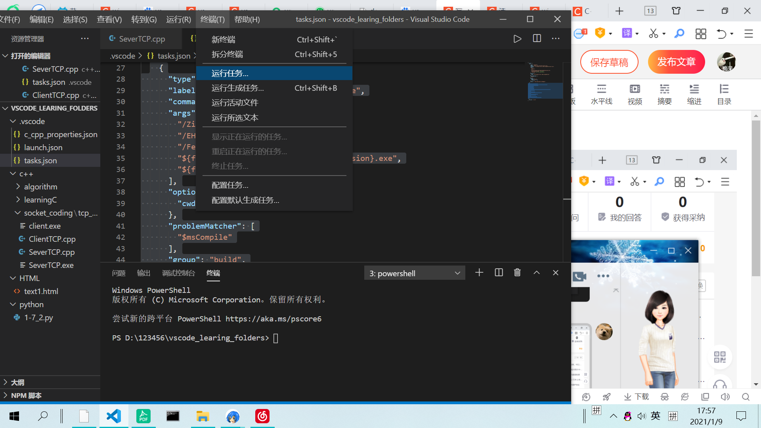Expand the NPM 脚本 section

6,396
